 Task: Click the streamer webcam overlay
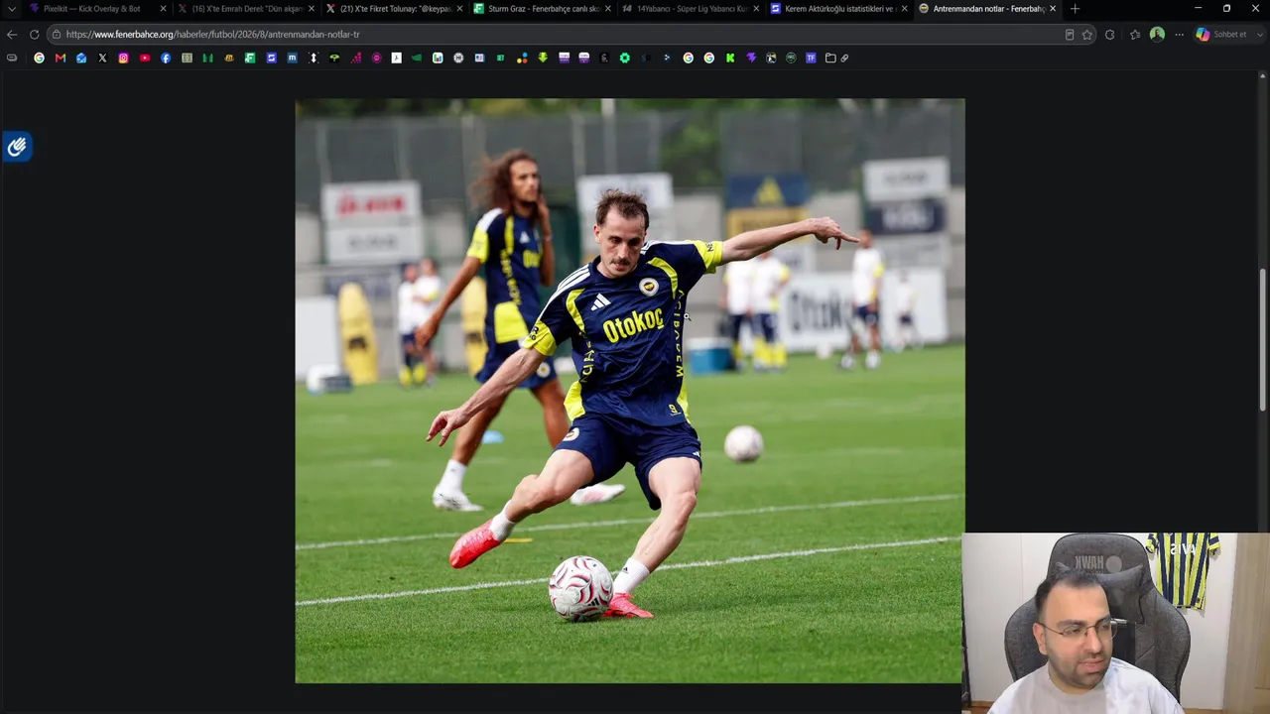pos(1115,624)
